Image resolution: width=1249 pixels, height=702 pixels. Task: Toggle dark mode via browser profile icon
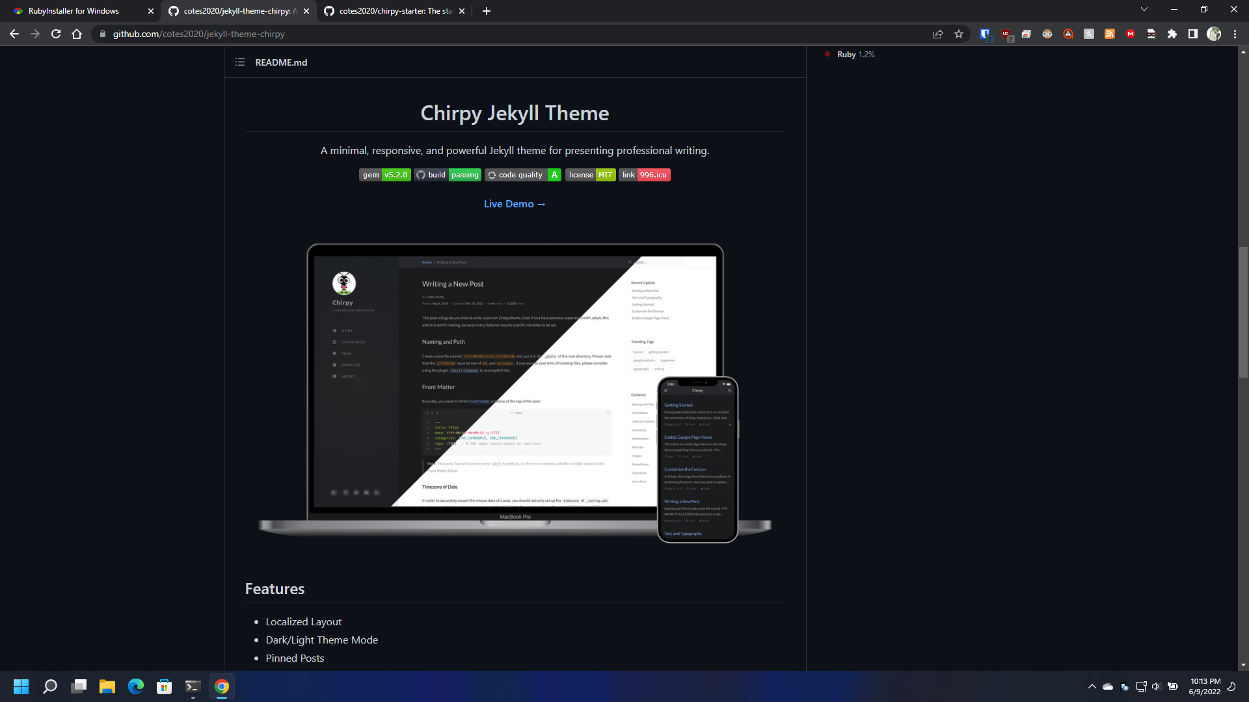coord(1216,34)
